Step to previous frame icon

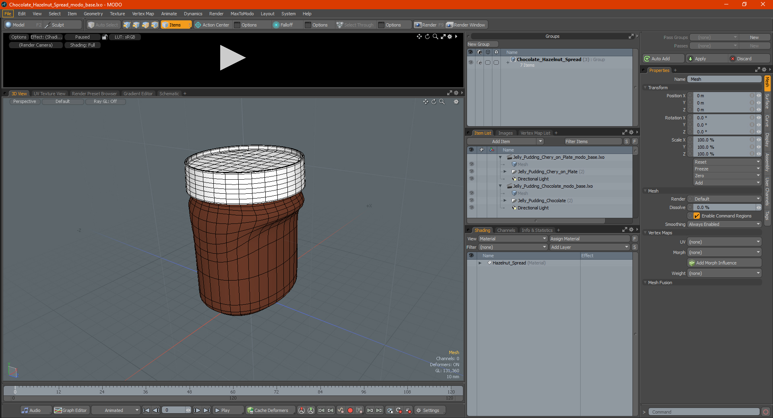[156, 410]
